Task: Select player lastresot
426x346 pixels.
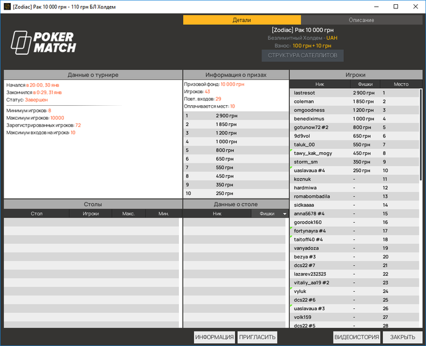Action: (x=354, y=93)
